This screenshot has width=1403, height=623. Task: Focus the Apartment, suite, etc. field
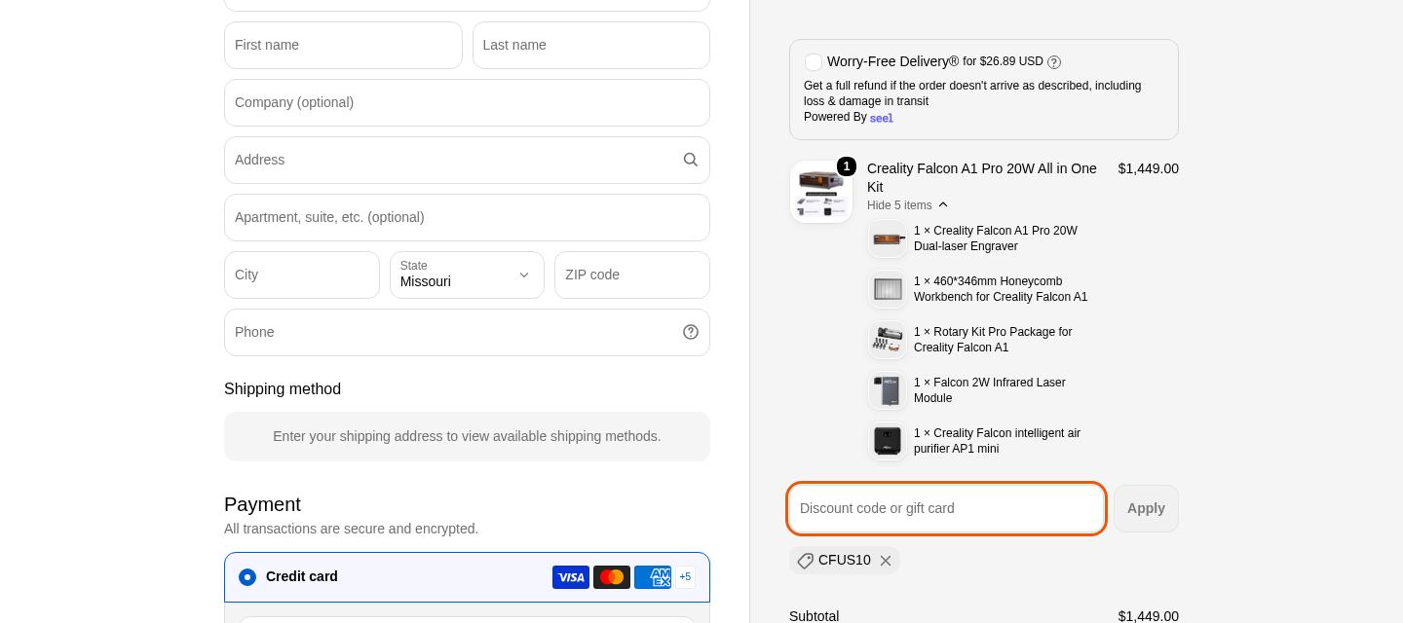(x=467, y=217)
